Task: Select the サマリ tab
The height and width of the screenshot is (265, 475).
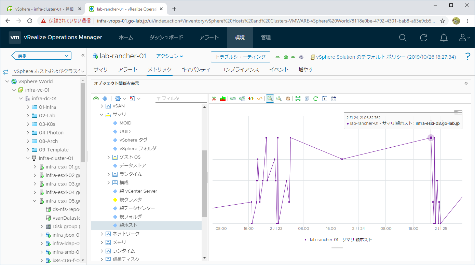Action: click(101, 70)
